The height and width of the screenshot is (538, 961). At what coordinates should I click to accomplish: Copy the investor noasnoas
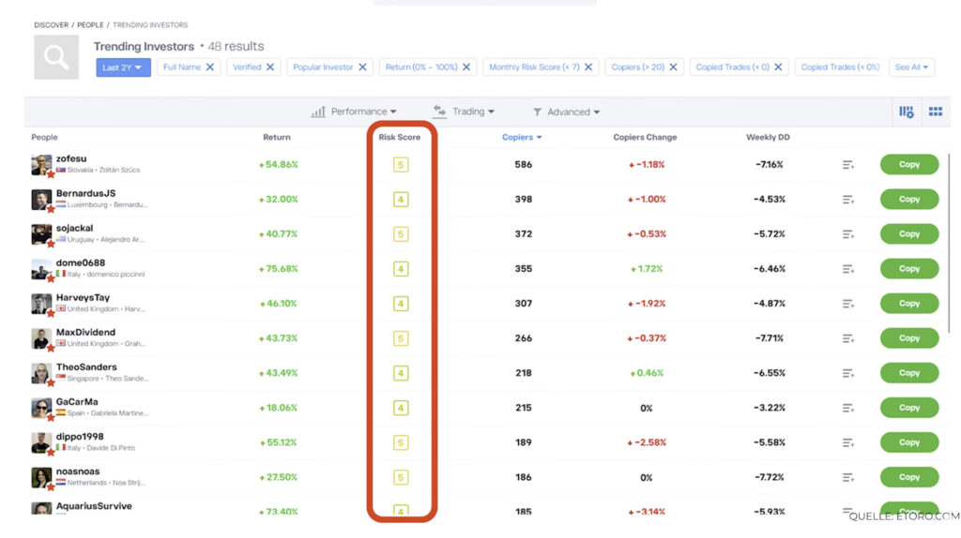click(908, 477)
